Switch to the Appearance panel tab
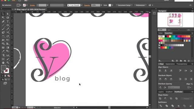The width and height of the screenshot is (194, 109). 170,64
